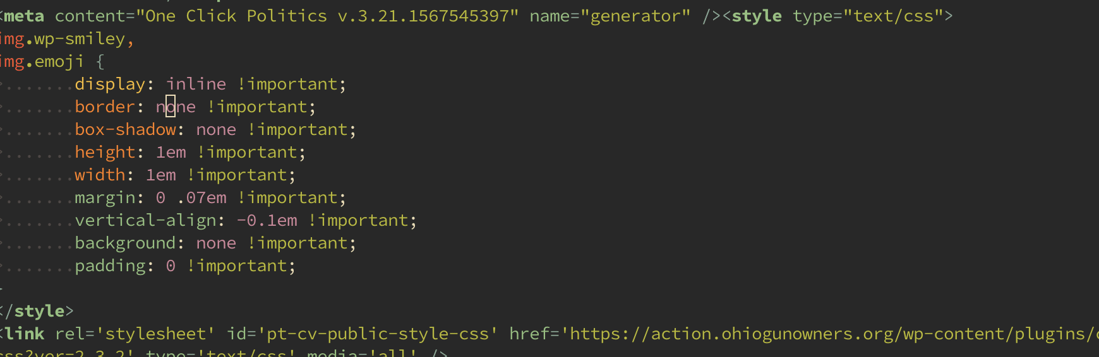1099x357 pixels.
Task: Click the 'style' opening tag keyword
Action: [757, 16]
